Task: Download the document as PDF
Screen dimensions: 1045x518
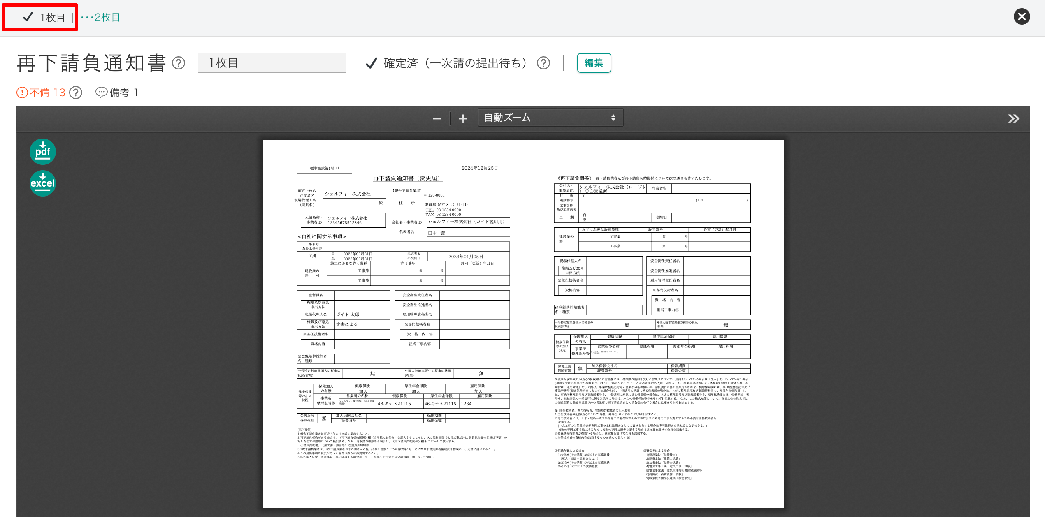Action: pyautogui.click(x=43, y=152)
